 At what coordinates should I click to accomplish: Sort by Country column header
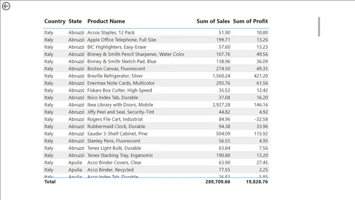pyautogui.click(x=55, y=21)
